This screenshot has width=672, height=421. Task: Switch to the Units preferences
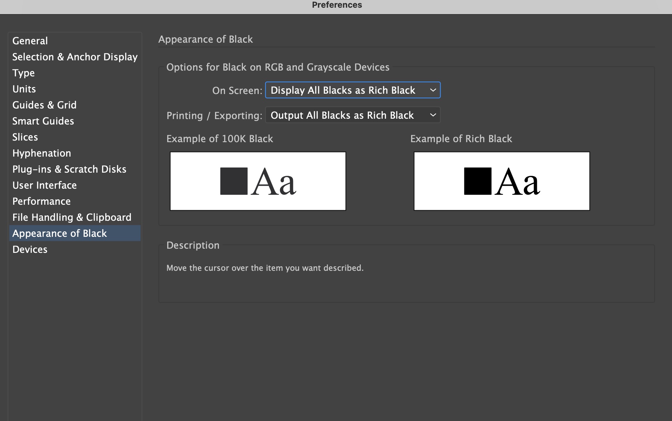tap(24, 89)
